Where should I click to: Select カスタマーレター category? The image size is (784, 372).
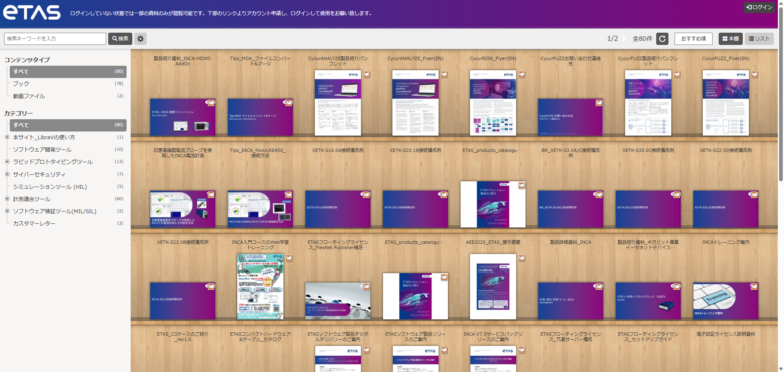click(x=34, y=224)
